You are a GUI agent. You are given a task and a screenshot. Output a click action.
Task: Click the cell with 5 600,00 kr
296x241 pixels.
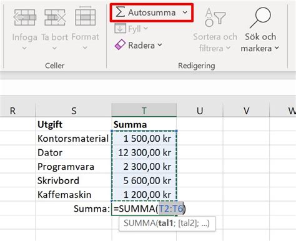click(x=144, y=180)
